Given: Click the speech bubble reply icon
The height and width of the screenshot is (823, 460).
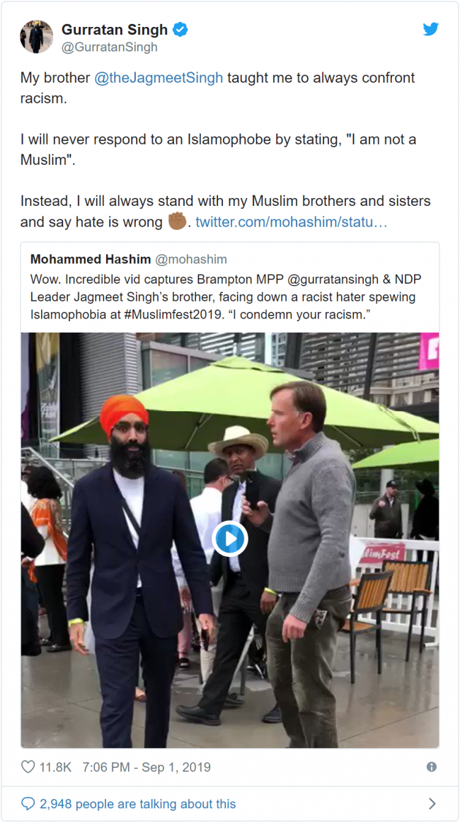Looking at the screenshot, I should pyautogui.click(x=28, y=804).
